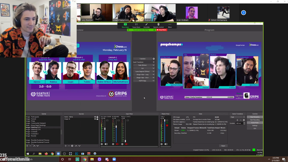Unmute the third input mixer channel
This screenshot has width=288, height=162.
[126, 144]
